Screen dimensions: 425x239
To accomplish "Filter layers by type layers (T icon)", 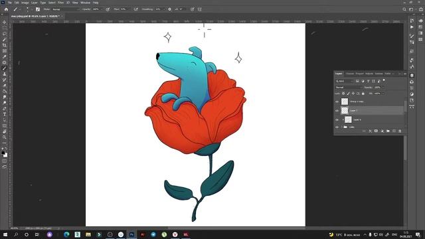I will (368, 81).
